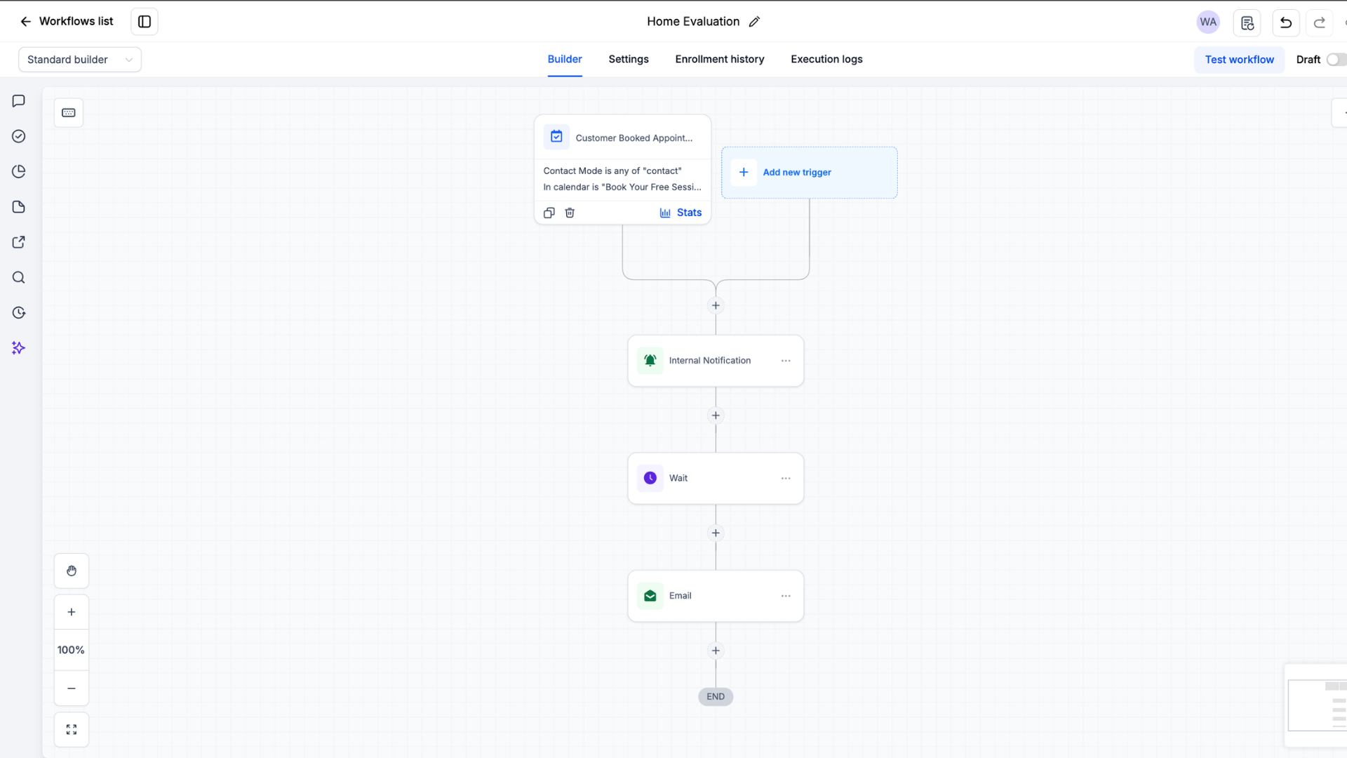Screen dimensions: 1347x758
Task: Zoom out the canvas
Action: 72,689
